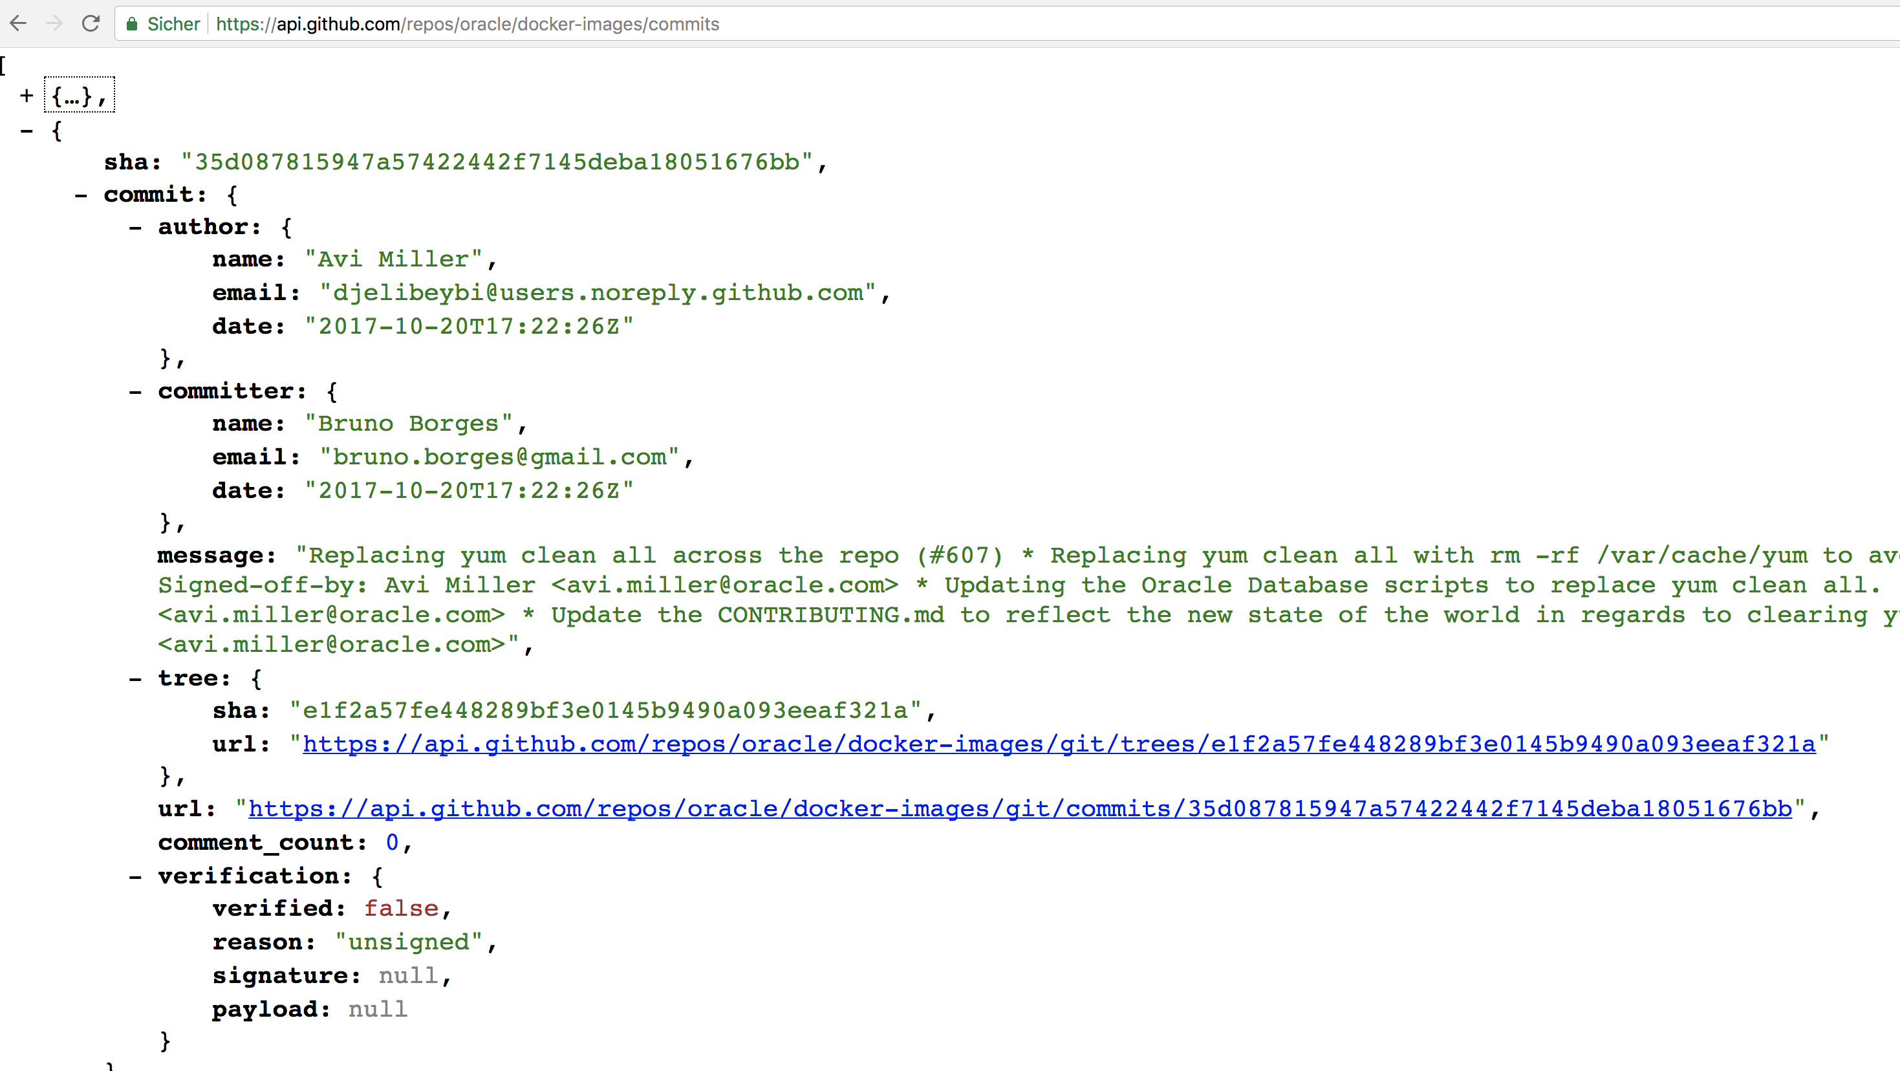Click the verified false value

401,909
